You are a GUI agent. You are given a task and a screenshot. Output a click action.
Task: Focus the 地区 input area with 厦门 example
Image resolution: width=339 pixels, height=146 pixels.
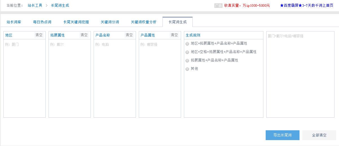(x=25, y=78)
